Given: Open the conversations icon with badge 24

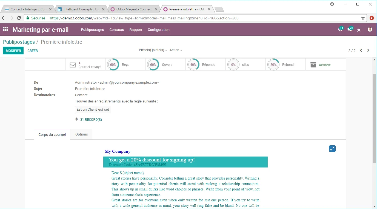Looking at the screenshot, I should pyautogui.click(x=350, y=29).
